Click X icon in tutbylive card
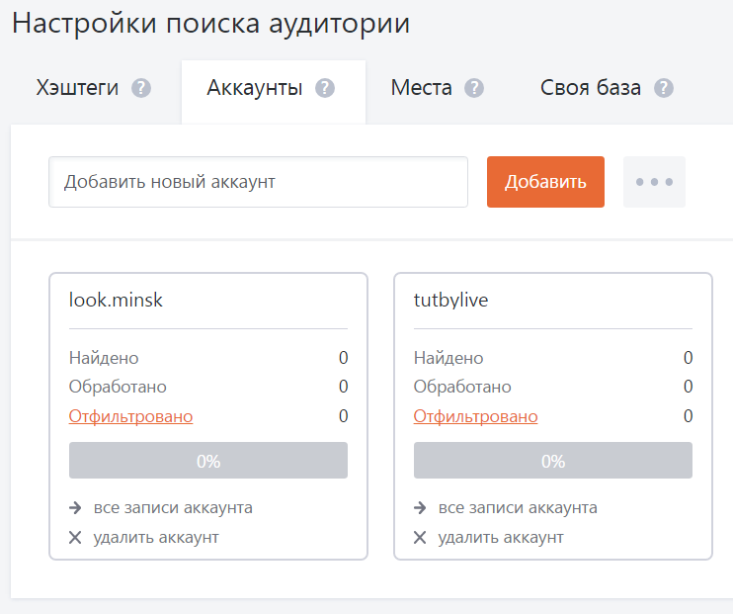 (420, 538)
